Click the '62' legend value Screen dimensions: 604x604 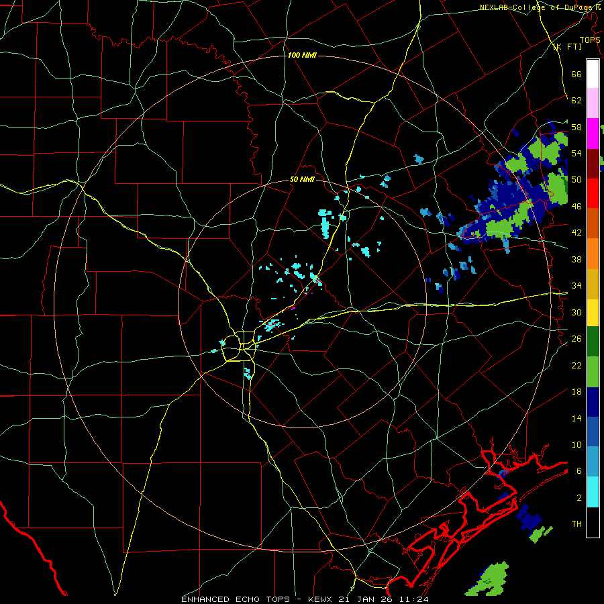[576, 101]
